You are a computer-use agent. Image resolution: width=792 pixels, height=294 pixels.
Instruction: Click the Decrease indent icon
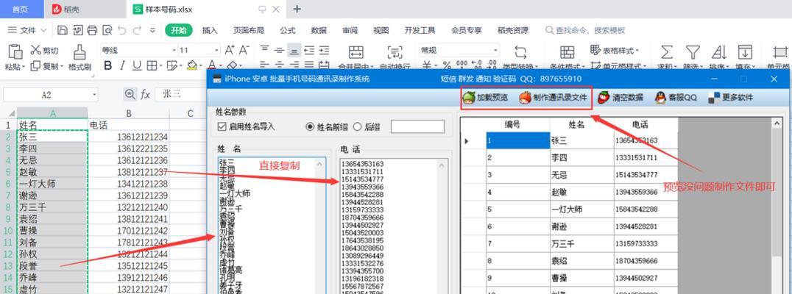click(x=309, y=50)
